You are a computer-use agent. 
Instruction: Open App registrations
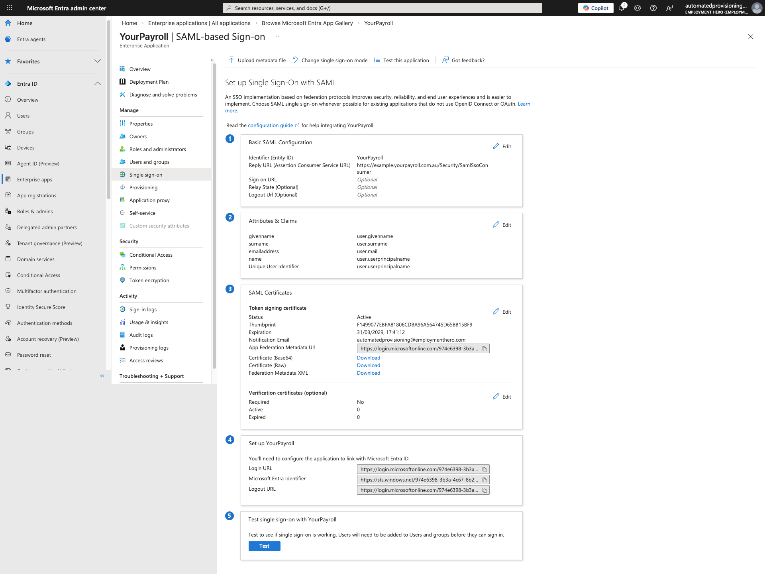[36, 195]
